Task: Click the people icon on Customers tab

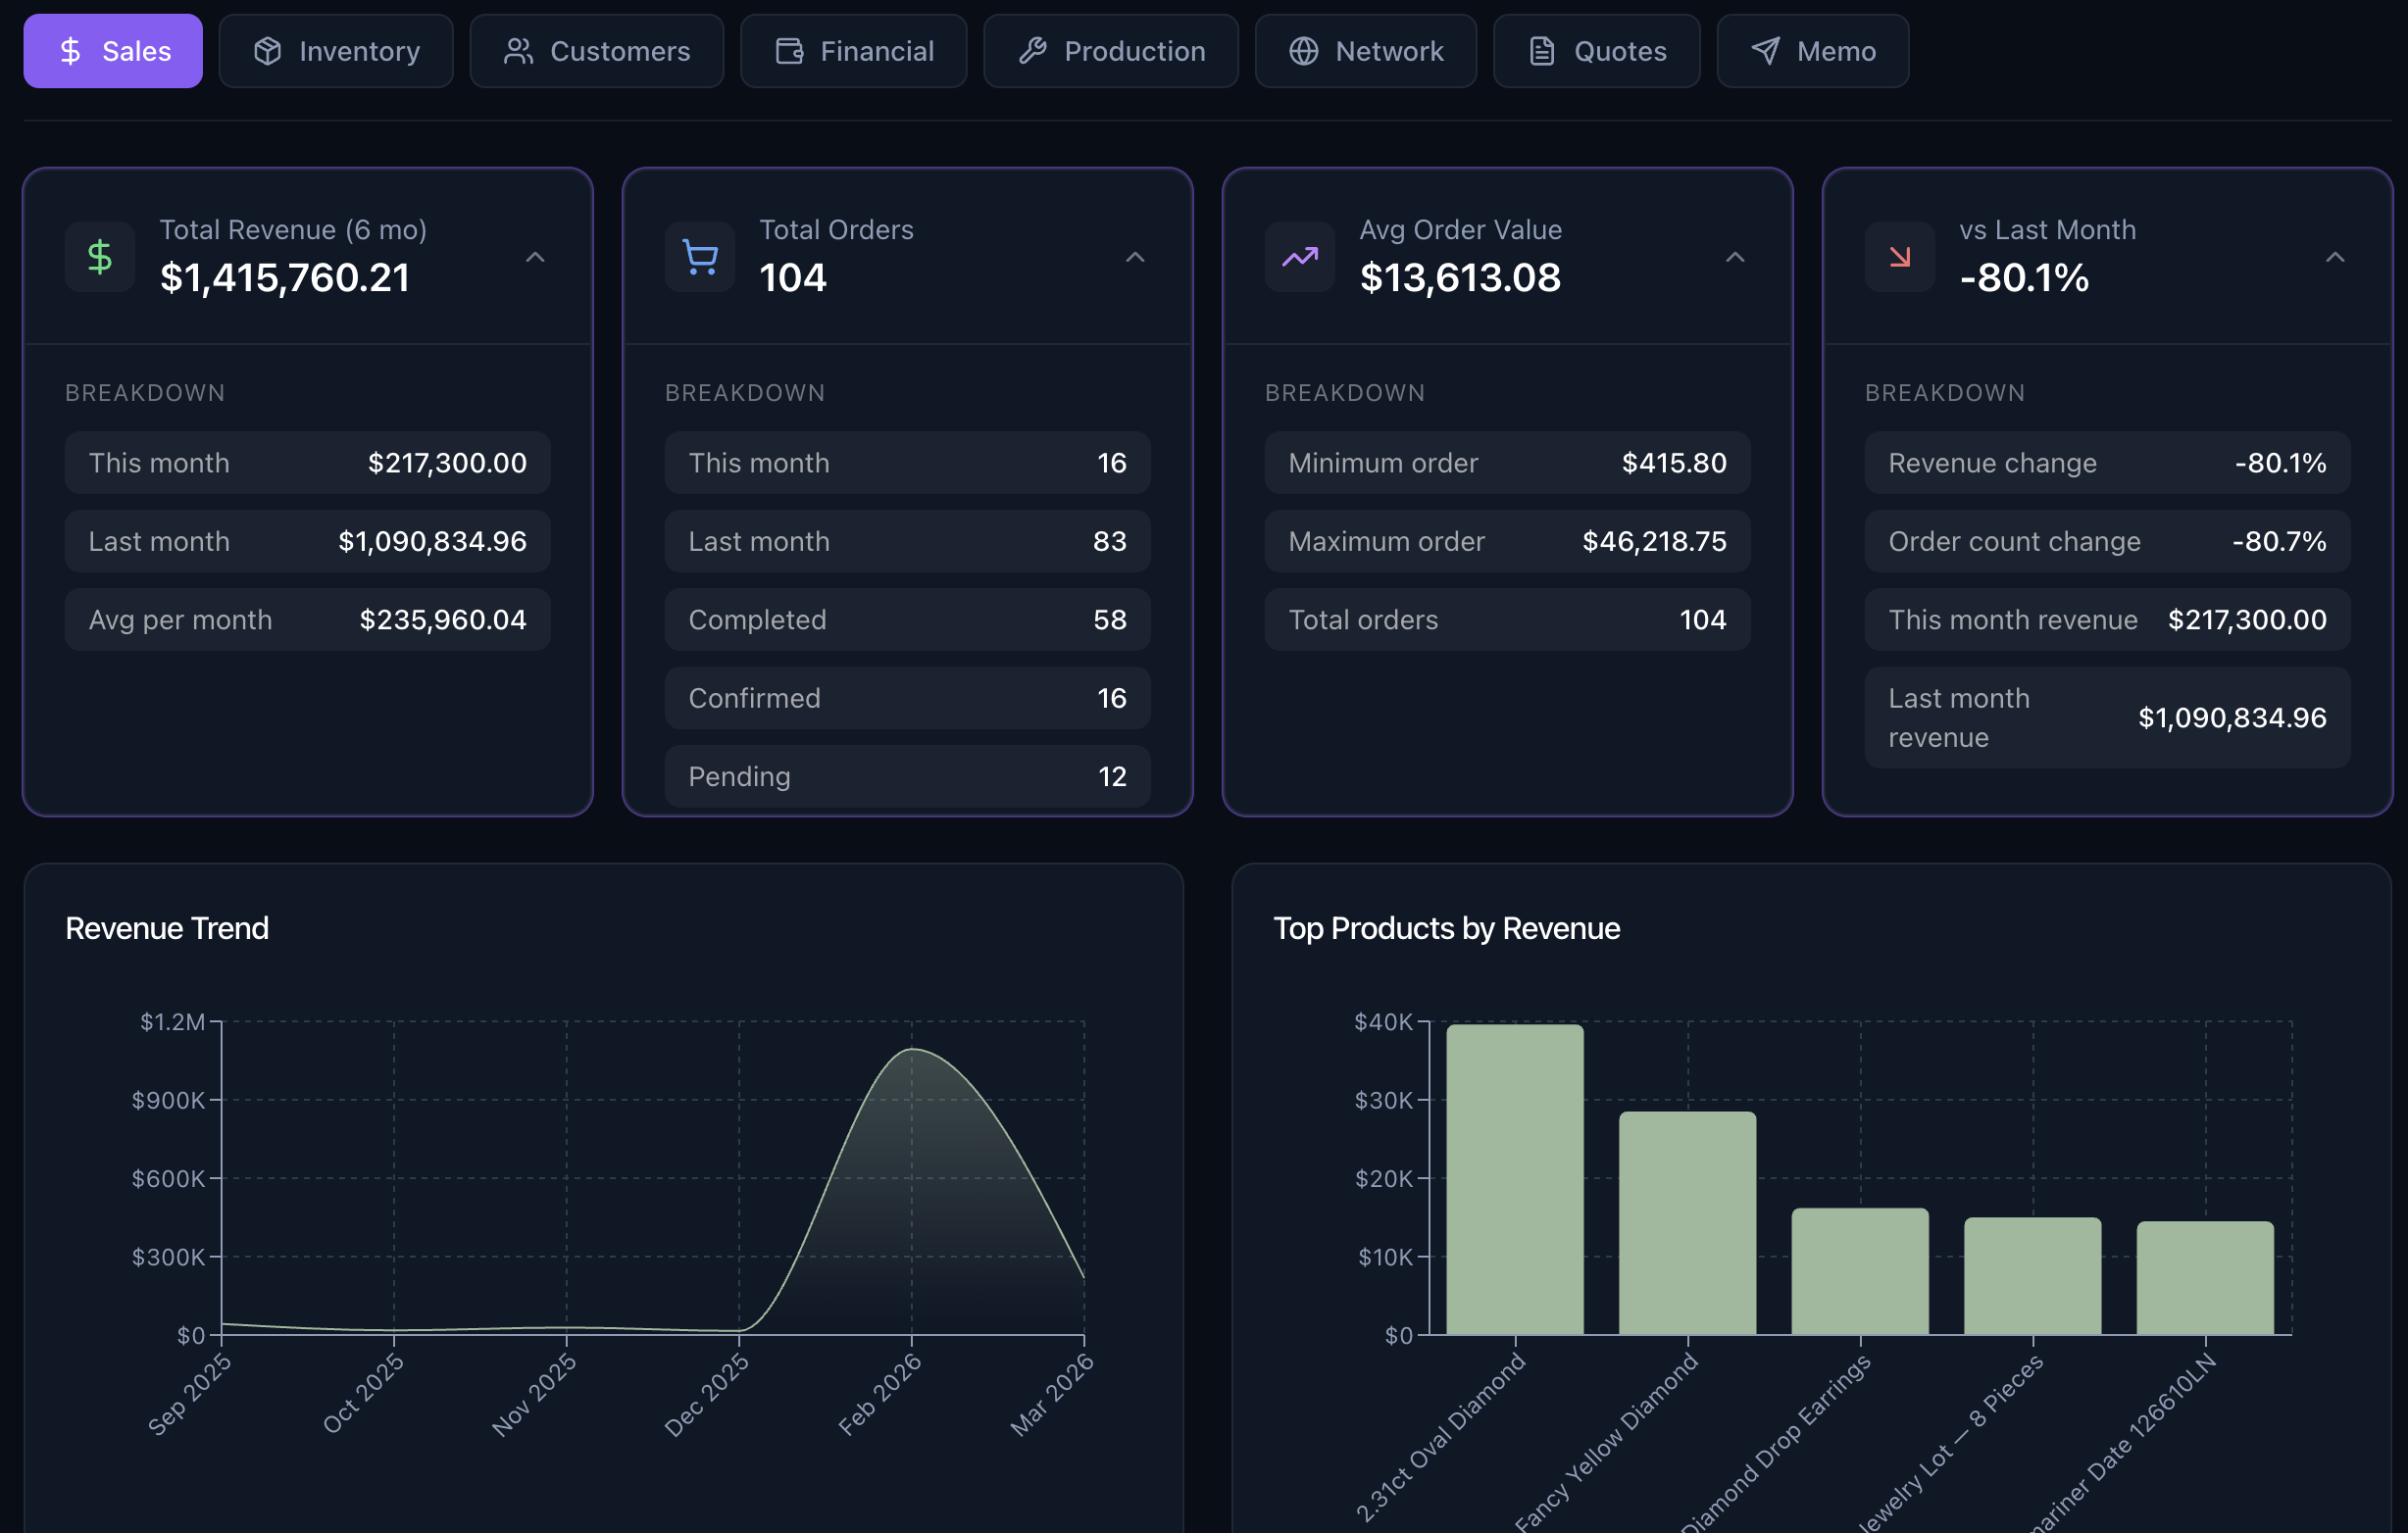Action: tap(518, 51)
